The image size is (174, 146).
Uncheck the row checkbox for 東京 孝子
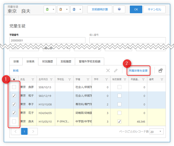pos(14,104)
